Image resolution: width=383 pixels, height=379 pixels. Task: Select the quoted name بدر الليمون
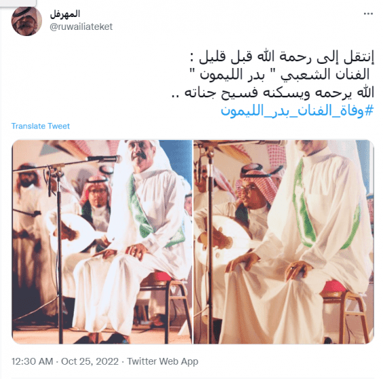(x=232, y=75)
